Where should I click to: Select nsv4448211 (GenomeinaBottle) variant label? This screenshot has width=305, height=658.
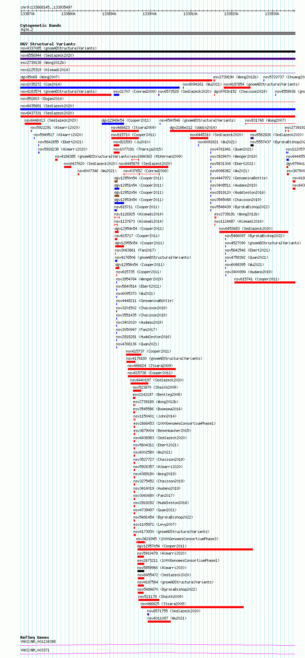click(x=145, y=301)
